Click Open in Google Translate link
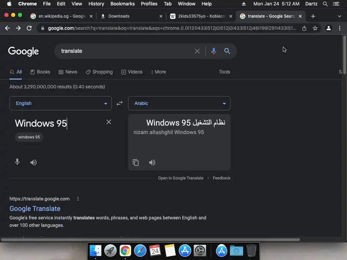This screenshot has height=260, width=347. click(181, 178)
